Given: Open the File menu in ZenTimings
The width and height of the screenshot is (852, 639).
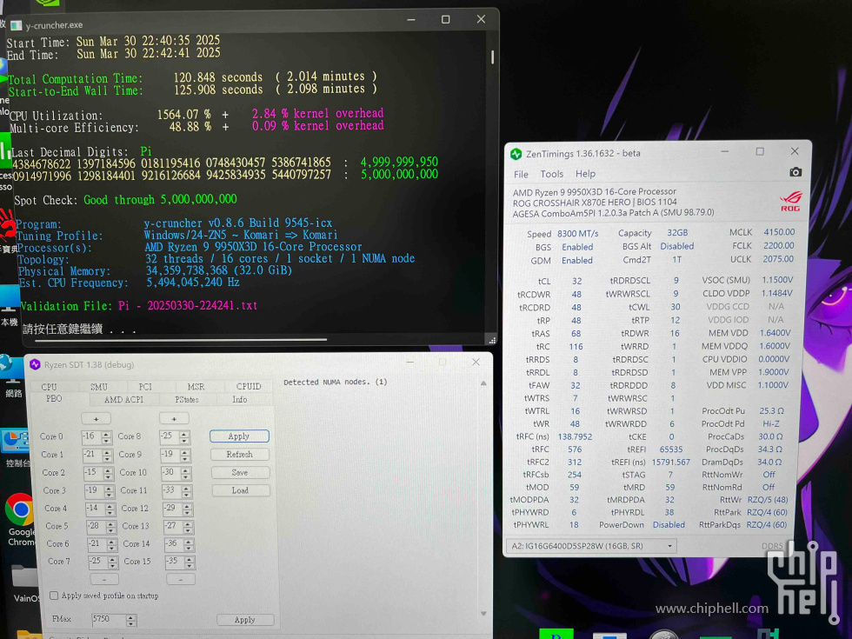Looking at the screenshot, I should (521, 174).
